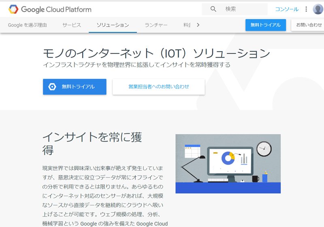Click the インサイトを常に獲得 heading
Image resolution: width=324 pixels, height=227 pixels.
click(92, 143)
